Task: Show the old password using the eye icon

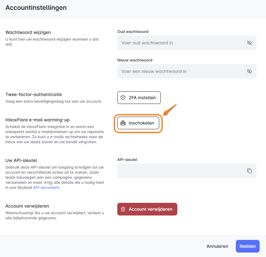Action: [249, 43]
